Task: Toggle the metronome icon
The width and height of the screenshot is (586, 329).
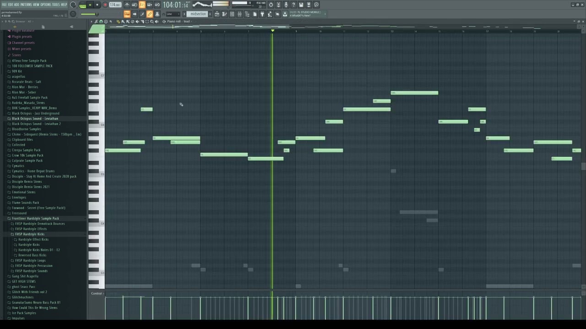Action: point(127,5)
